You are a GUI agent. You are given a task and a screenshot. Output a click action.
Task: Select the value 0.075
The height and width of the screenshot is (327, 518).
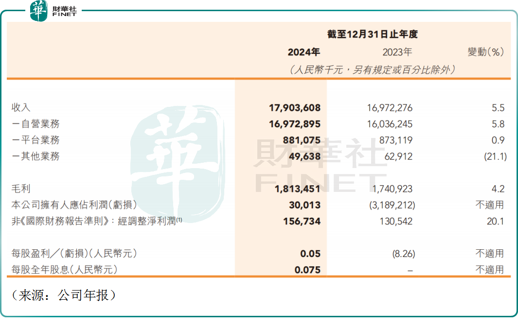pyautogui.click(x=307, y=270)
